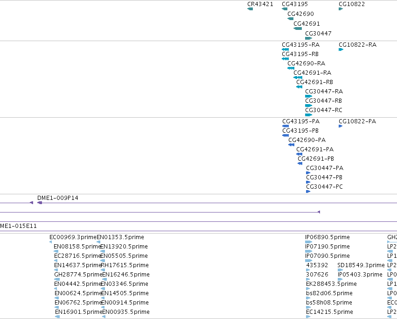Click the EN05505.5prime label
The height and width of the screenshot is (319, 397).
124,256
